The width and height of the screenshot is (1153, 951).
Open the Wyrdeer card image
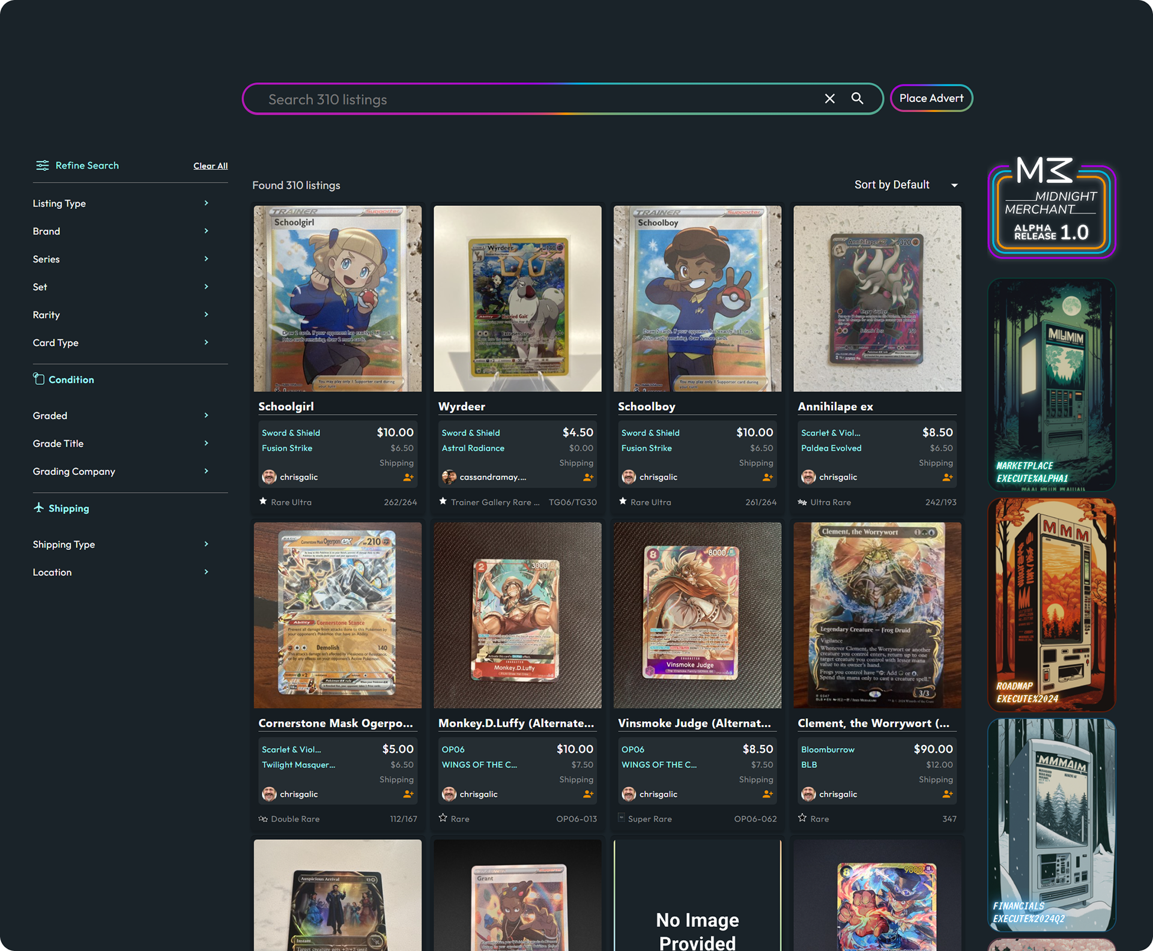[x=518, y=299]
